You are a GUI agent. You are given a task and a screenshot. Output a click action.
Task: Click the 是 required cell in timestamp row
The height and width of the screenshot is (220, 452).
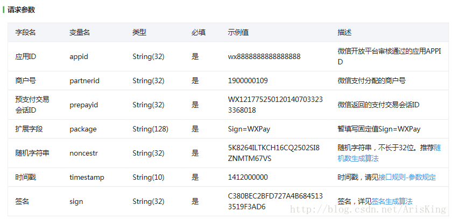tap(195, 177)
